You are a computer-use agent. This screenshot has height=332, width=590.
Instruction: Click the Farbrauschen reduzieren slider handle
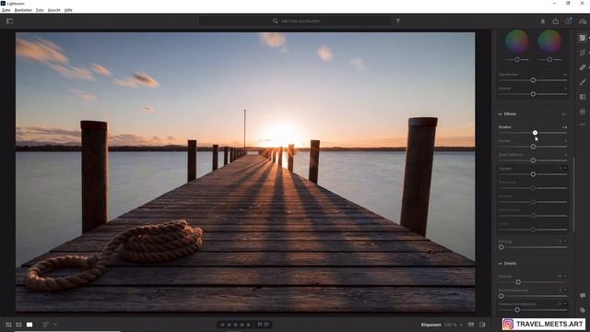tap(517, 310)
